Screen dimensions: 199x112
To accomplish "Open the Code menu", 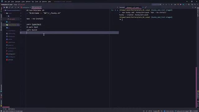I will [x=23, y=2].
